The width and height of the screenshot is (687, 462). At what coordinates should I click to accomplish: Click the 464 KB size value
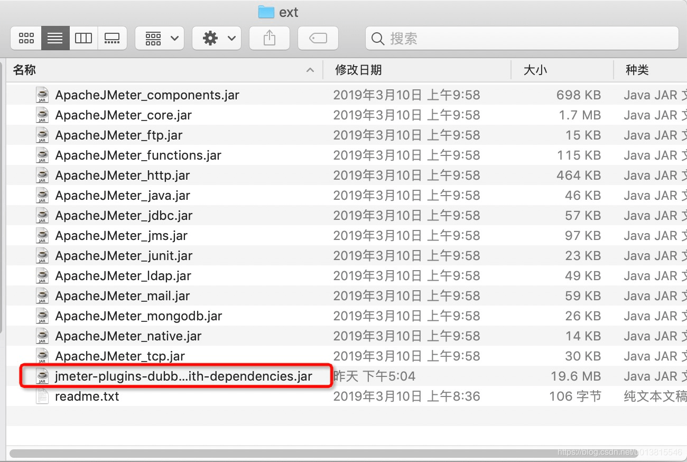pyautogui.click(x=579, y=175)
